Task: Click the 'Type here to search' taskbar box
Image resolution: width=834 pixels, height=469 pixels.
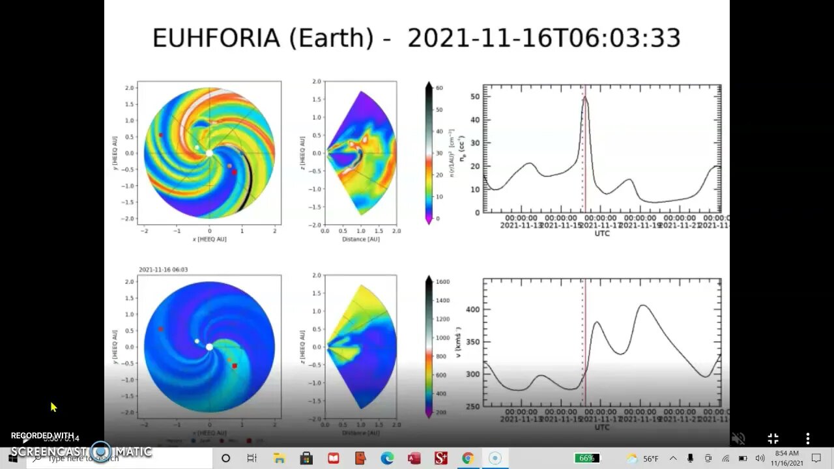Action: pos(121,458)
